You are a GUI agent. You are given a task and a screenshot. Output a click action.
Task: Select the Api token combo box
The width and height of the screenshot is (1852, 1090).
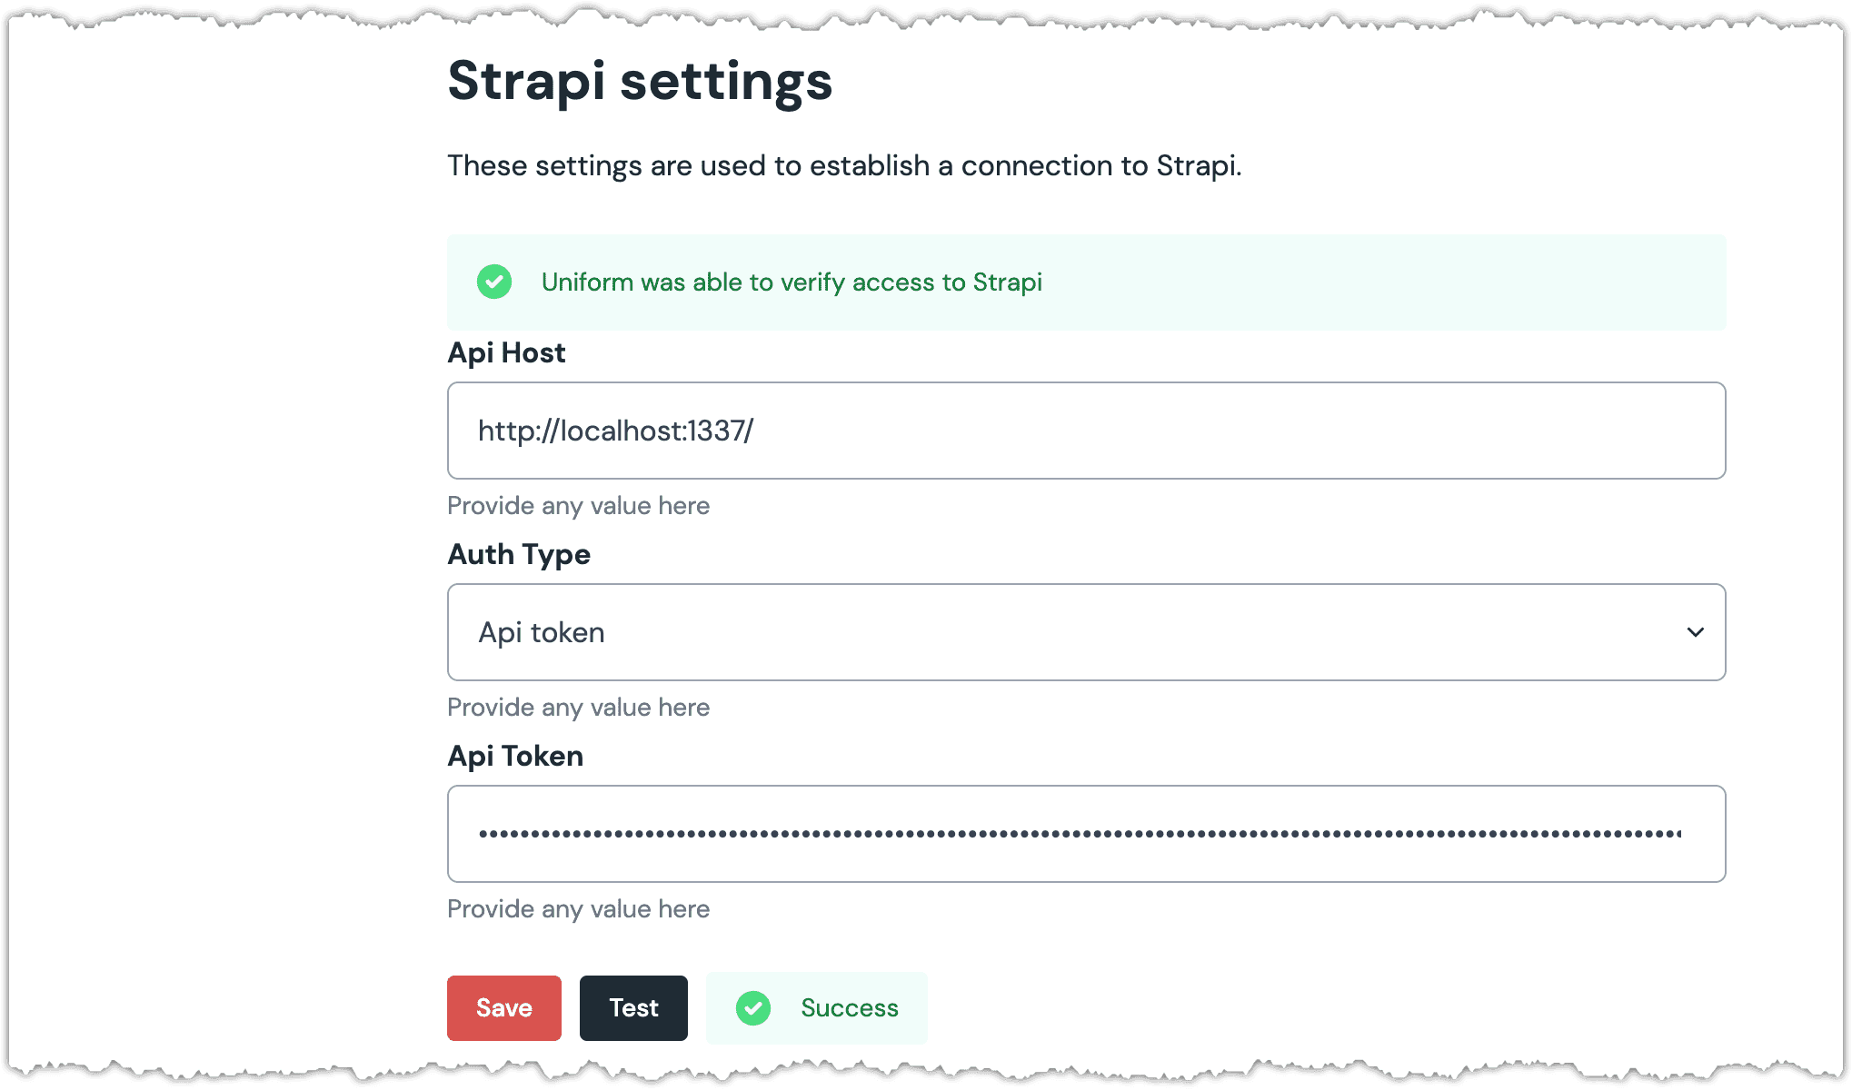point(1086,632)
